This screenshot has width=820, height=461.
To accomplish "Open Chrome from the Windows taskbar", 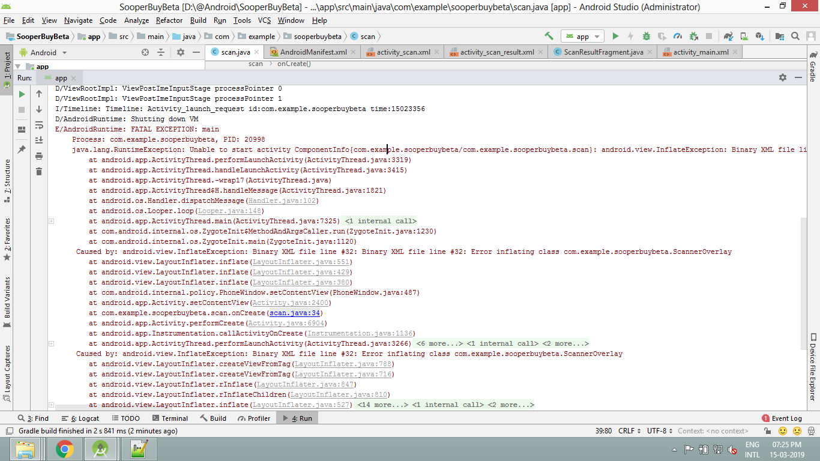I will pyautogui.click(x=65, y=448).
